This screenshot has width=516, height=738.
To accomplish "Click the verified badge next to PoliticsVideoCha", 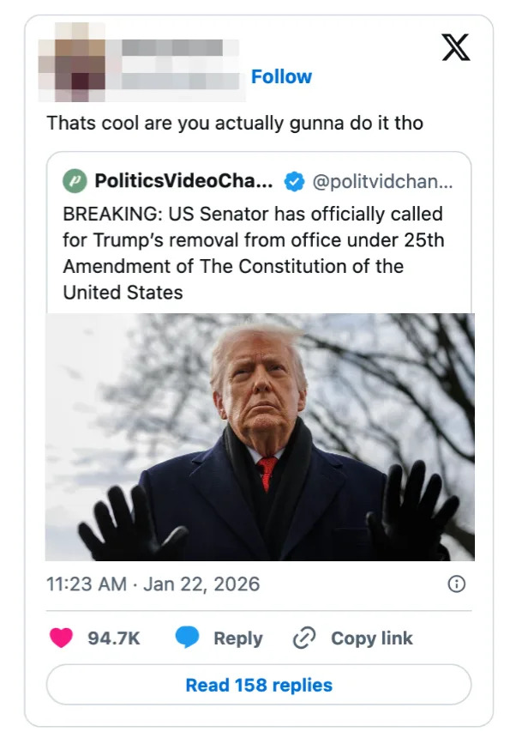I will click(294, 181).
